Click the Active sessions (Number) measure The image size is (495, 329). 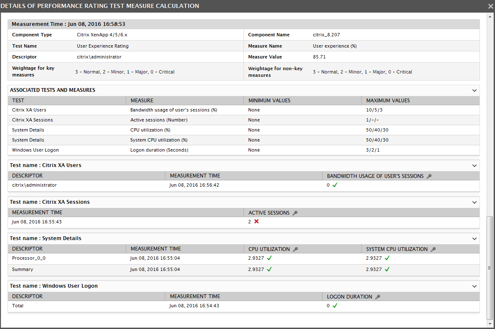159,120
